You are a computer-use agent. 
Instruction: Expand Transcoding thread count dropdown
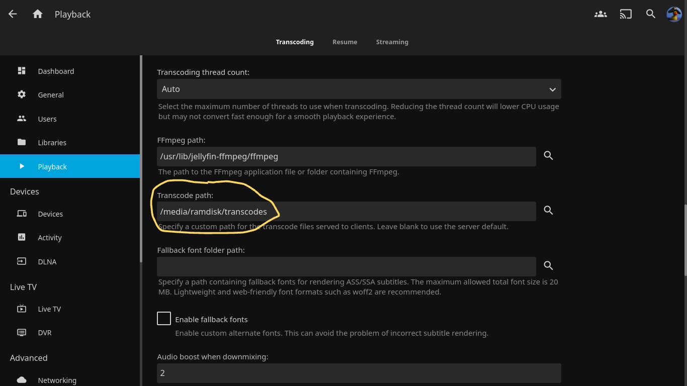pyautogui.click(x=359, y=89)
